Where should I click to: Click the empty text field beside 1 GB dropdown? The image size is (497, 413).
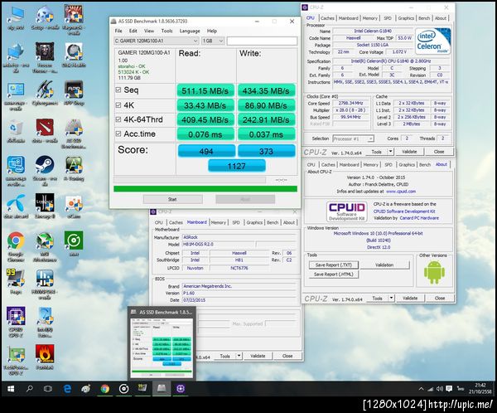click(x=262, y=41)
